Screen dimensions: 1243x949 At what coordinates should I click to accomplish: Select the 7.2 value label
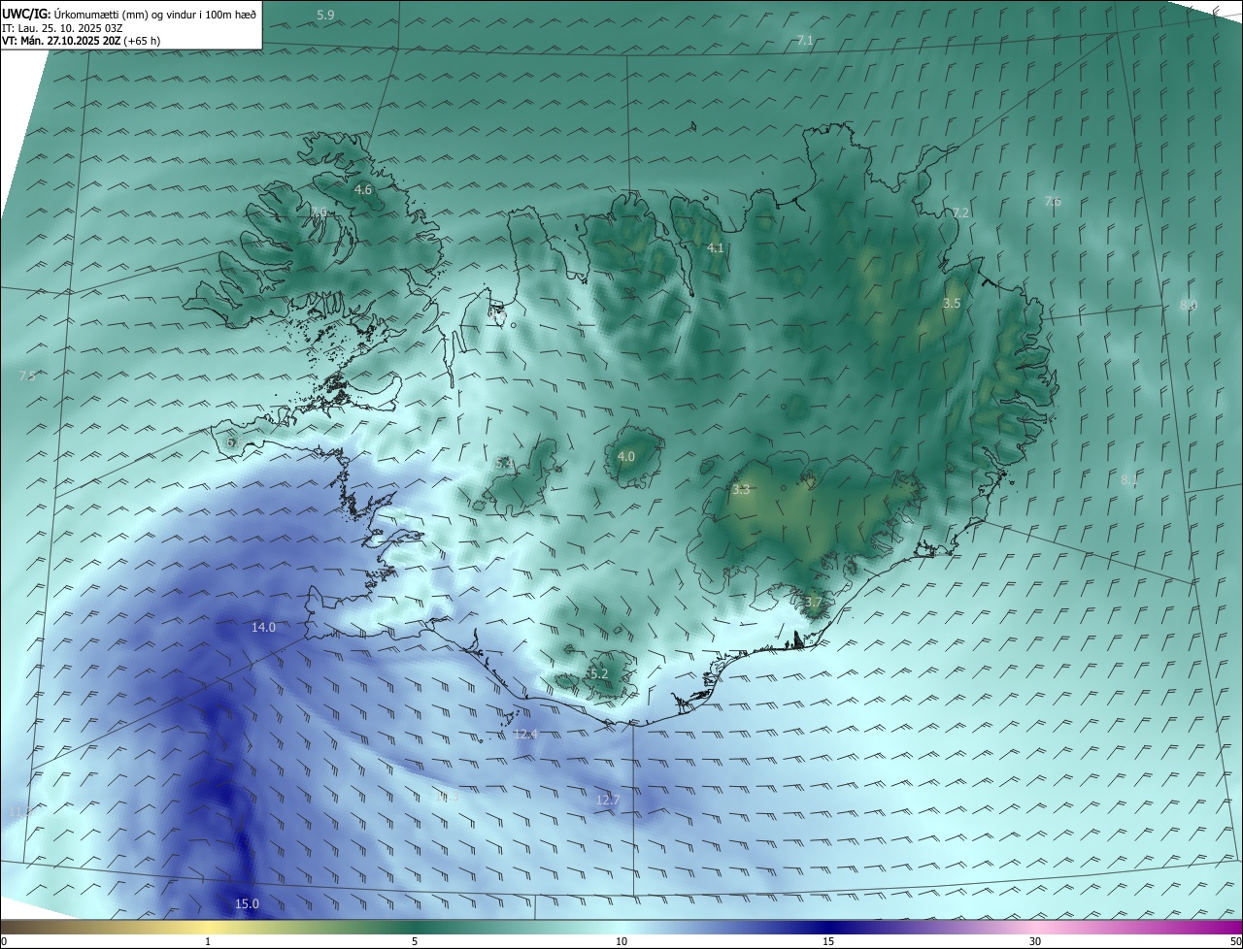(x=960, y=213)
